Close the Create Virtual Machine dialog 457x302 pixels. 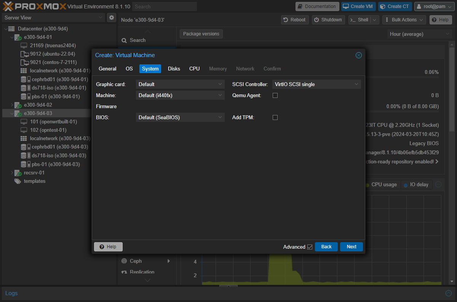(x=358, y=55)
